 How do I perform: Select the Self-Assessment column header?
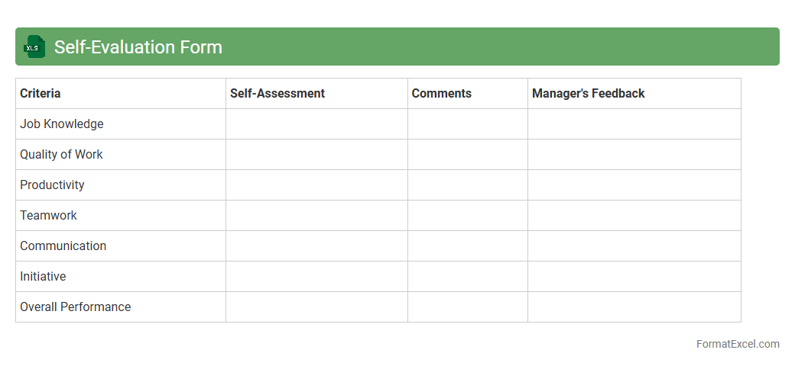(x=277, y=93)
